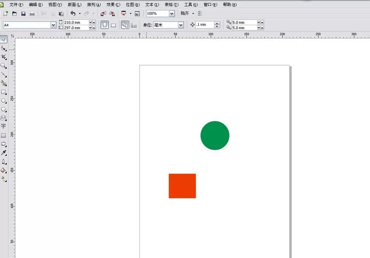Open the 工具(O) menu
The height and width of the screenshot is (258, 370).
point(191,4)
